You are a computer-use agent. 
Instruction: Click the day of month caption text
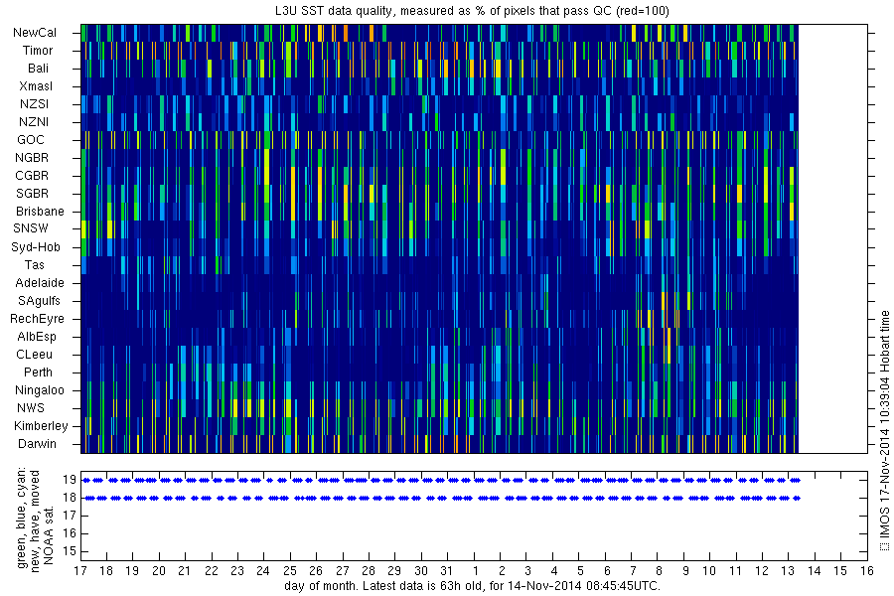472,586
